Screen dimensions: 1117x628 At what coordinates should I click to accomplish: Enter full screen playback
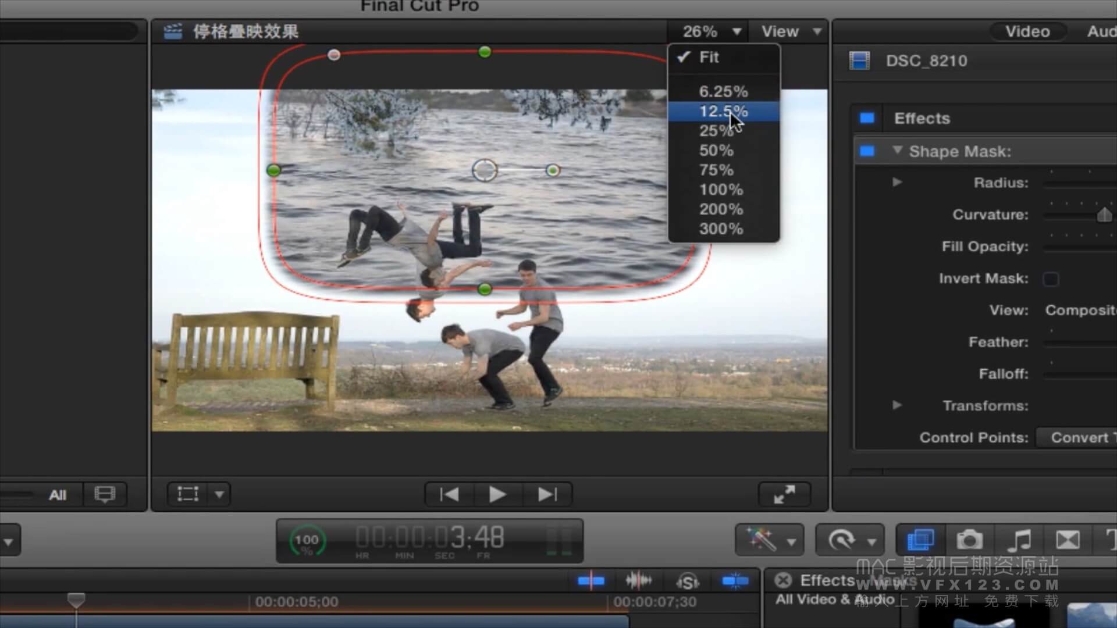coord(784,495)
